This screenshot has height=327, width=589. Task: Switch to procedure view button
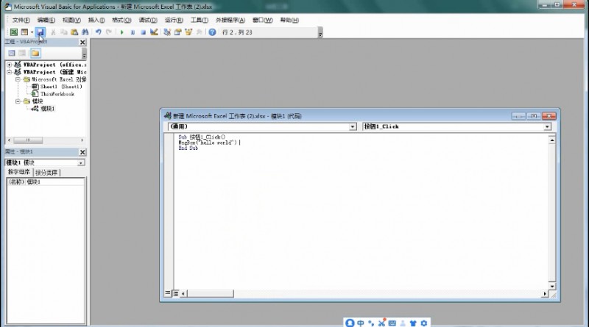(x=168, y=293)
